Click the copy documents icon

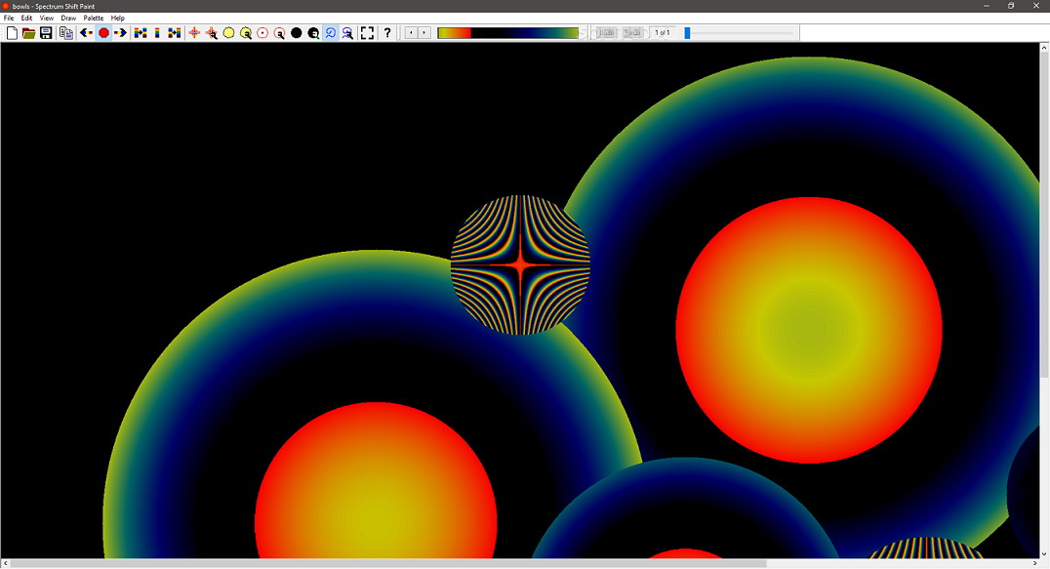point(65,33)
